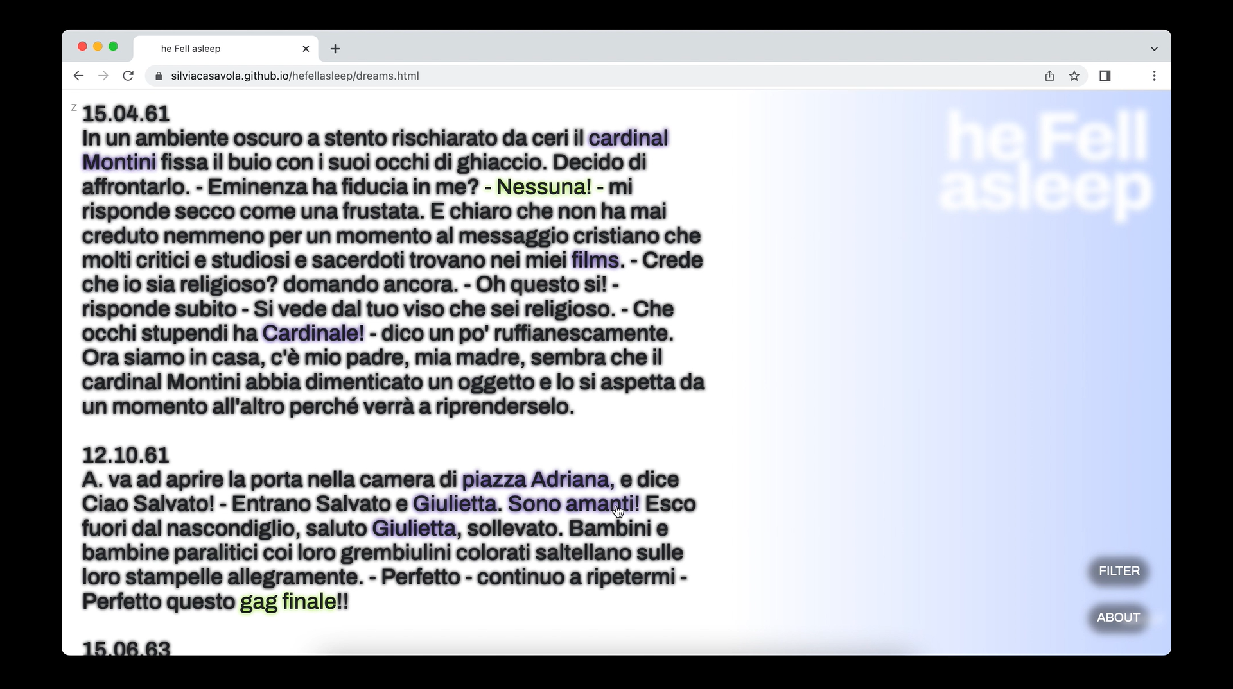
Task: Open a new tab with plus button
Action: pos(335,49)
